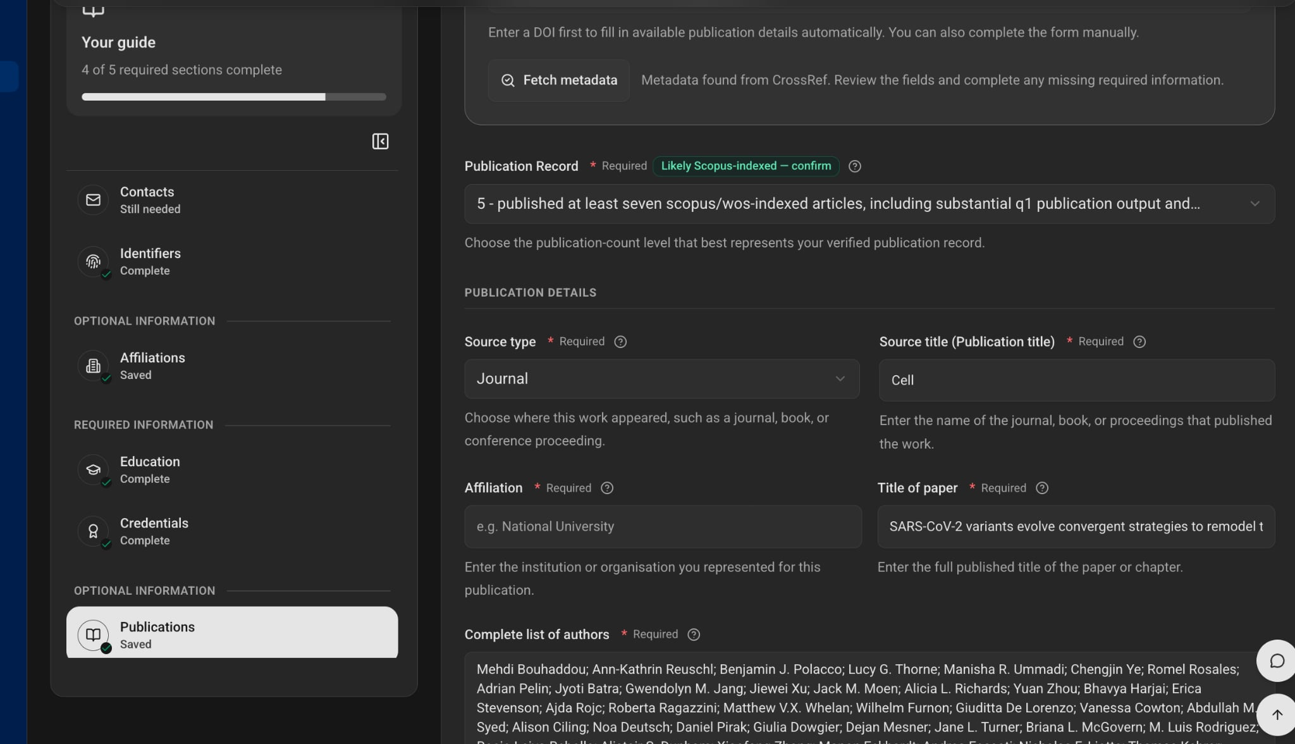The image size is (1295, 744).
Task: Open the Identifiers fingerprint icon
Action: point(93,261)
